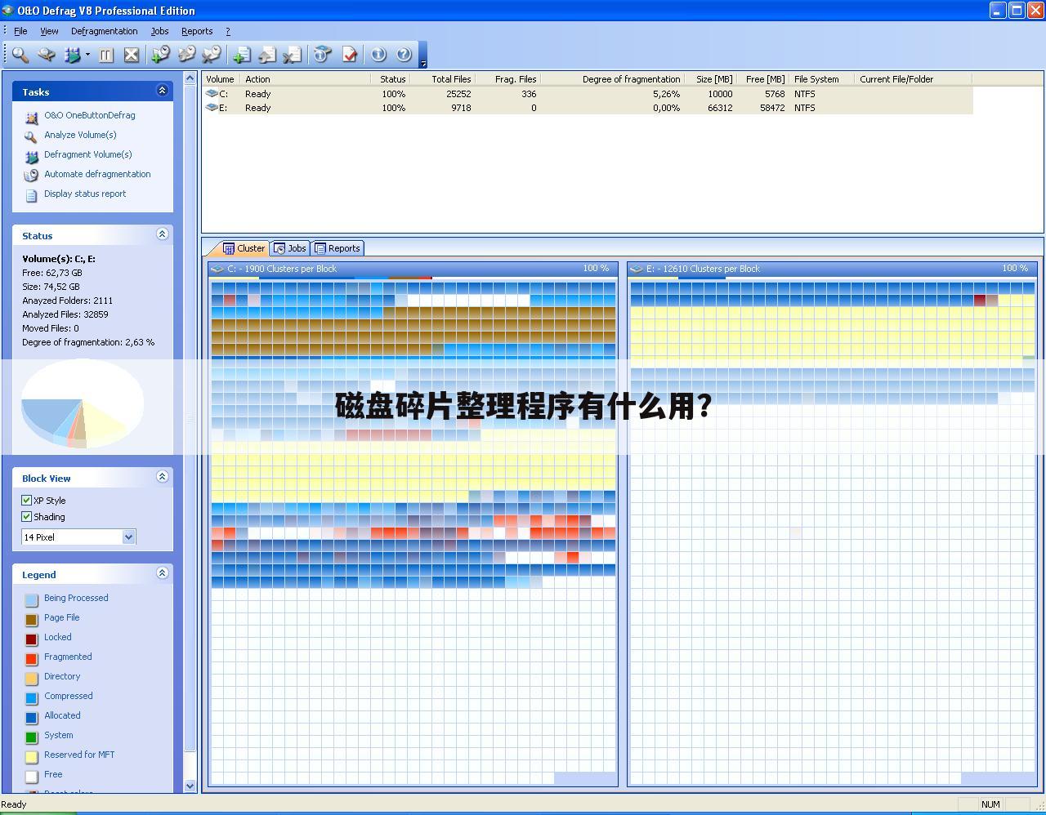Click the drive icon in E: cluster header
This screenshot has height=815, width=1046.
(x=637, y=269)
